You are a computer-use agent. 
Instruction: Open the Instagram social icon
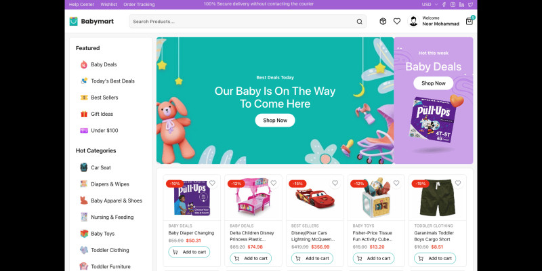click(x=453, y=5)
